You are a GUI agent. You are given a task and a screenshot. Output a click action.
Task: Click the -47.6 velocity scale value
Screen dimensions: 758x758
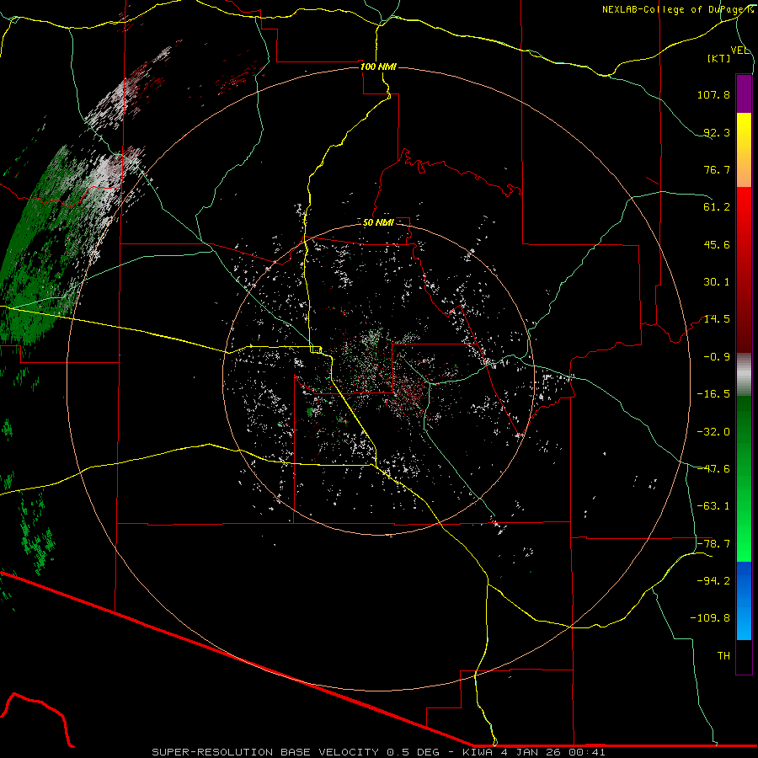(713, 469)
